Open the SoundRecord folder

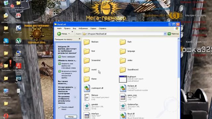click(129, 70)
